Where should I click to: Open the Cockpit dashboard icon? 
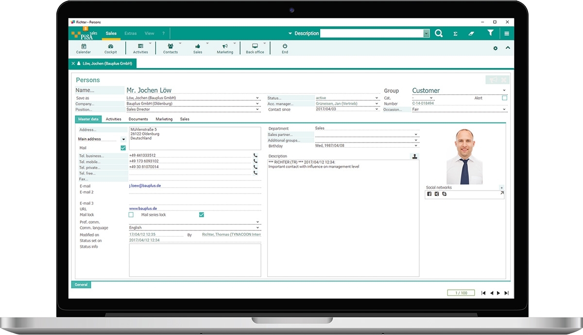[110, 48]
